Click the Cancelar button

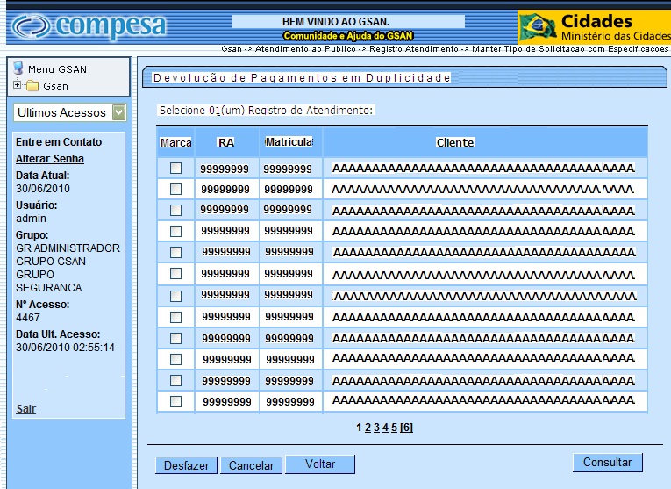[251, 465]
